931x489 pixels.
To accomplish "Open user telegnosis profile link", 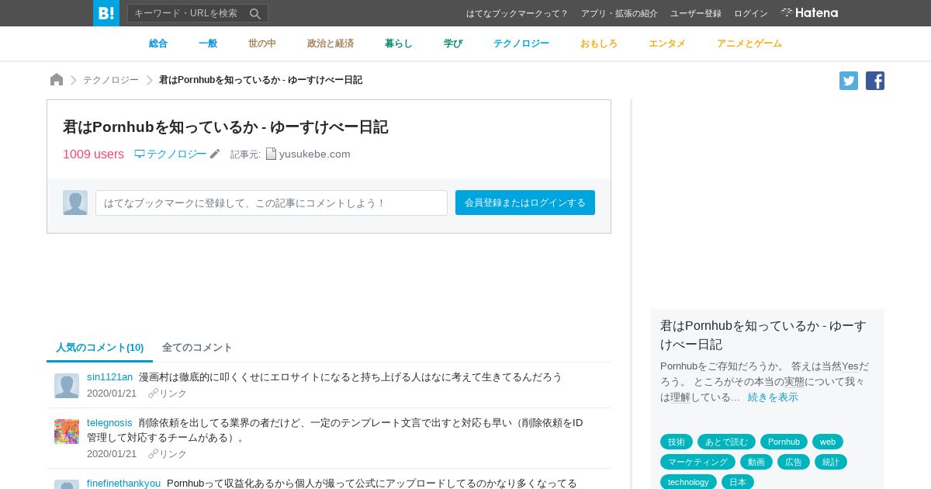I will 109,422.
